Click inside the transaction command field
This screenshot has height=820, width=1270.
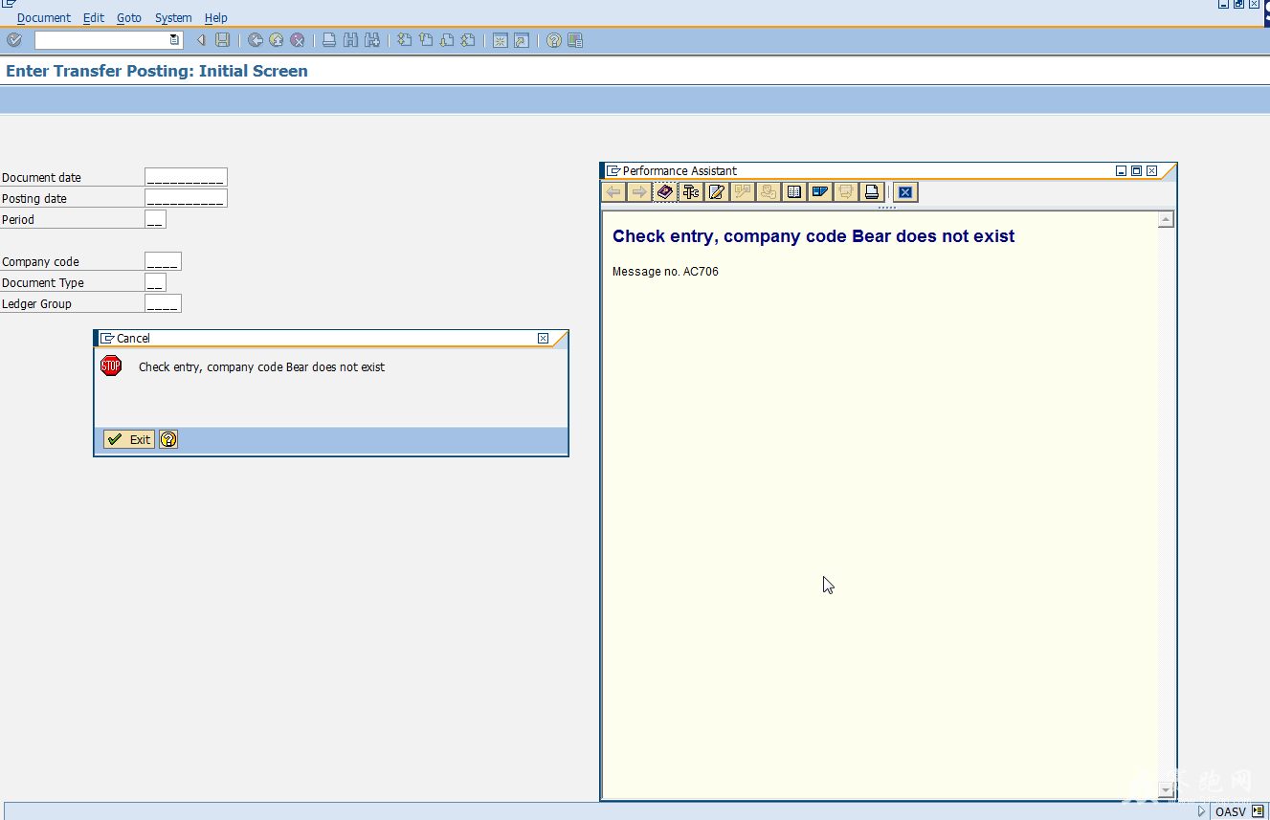point(101,40)
